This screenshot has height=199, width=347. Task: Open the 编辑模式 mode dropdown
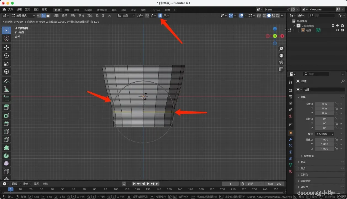click(x=23, y=15)
